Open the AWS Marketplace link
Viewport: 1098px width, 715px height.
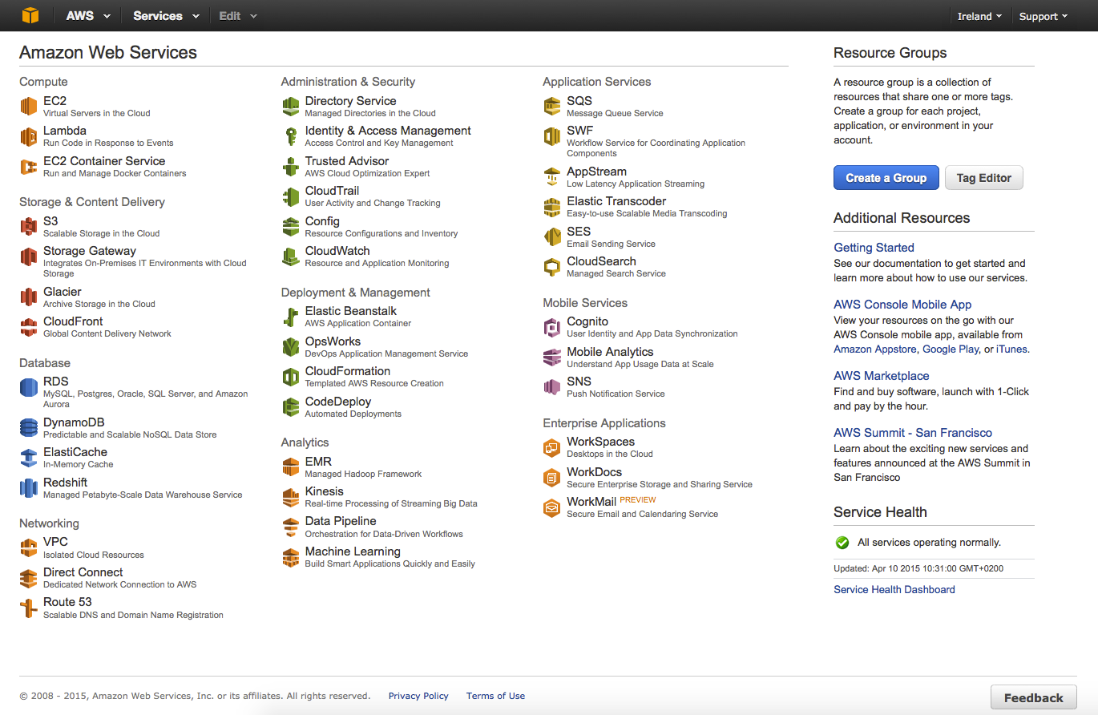tap(882, 376)
